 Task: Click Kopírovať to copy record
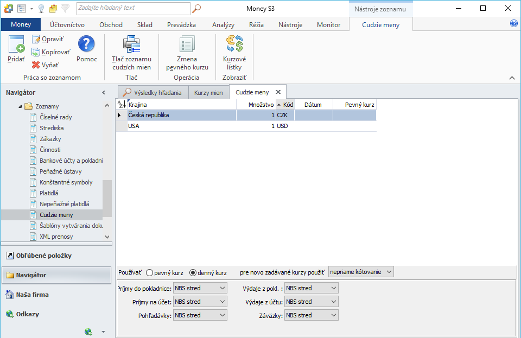[51, 52]
